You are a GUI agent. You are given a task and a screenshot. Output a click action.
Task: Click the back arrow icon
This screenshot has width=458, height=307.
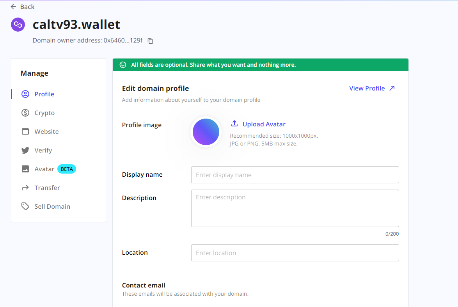pyautogui.click(x=13, y=7)
